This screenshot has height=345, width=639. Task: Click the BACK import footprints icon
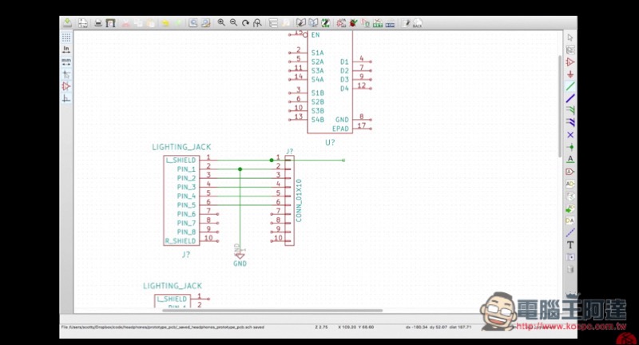(417, 23)
